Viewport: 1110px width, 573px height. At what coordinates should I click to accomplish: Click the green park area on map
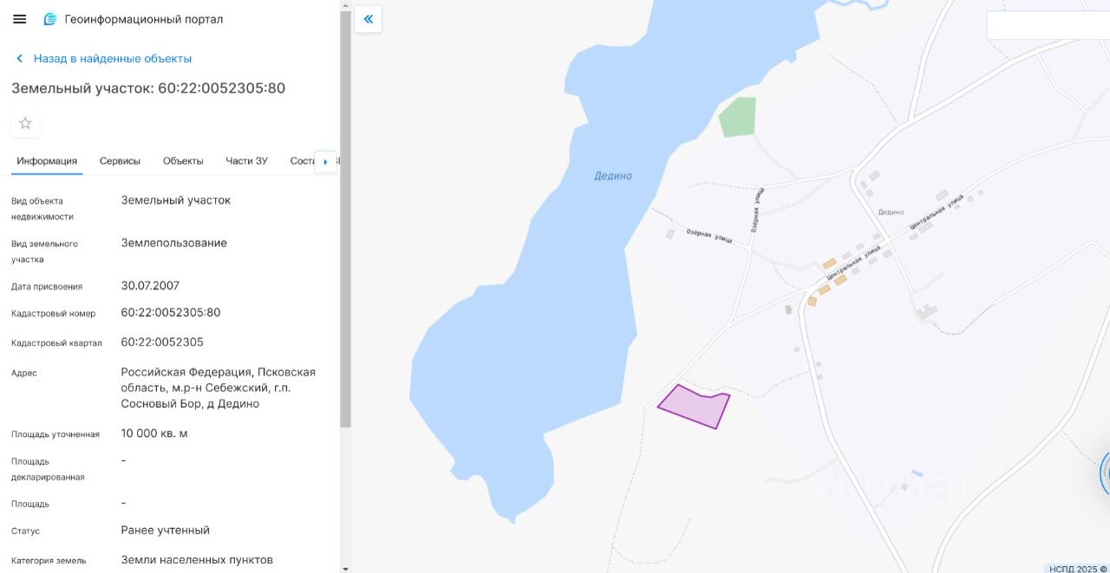[737, 117]
